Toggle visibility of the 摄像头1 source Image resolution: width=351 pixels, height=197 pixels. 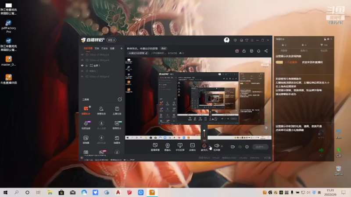pyautogui.click(x=82, y=71)
